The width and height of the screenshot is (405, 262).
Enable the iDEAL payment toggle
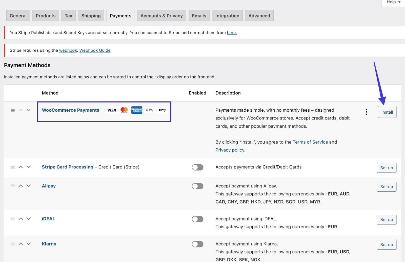(x=197, y=219)
